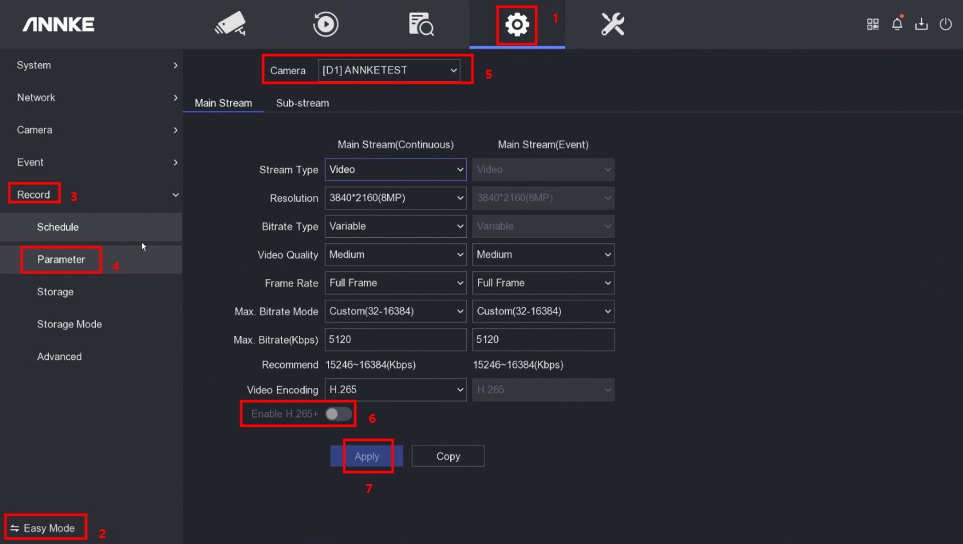Click continuous Max. Bitrate input field
This screenshot has width=963, height=544.
[x=396, y=340]
